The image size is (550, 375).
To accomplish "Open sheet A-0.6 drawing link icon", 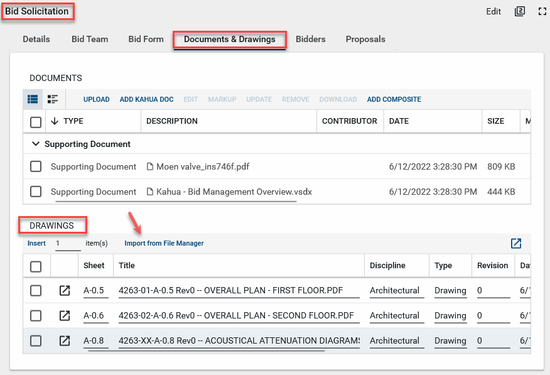I will (x=65, y=315).
